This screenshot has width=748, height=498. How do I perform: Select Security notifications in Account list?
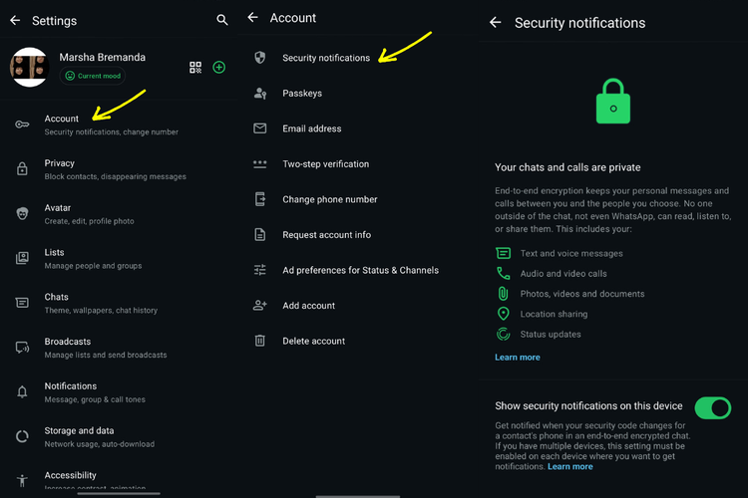(358, 58)
